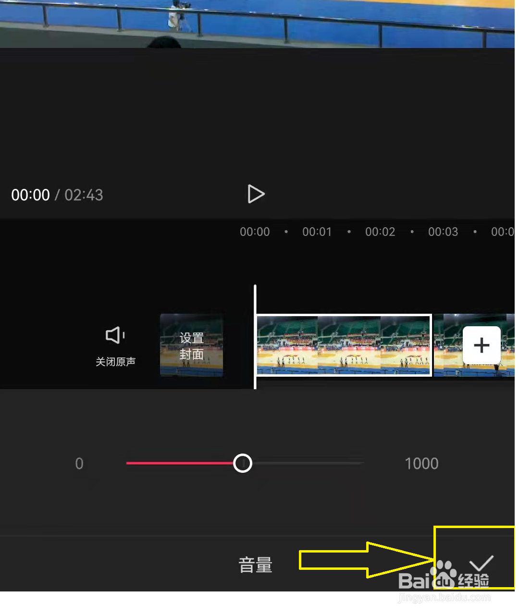Select the highlighted video clip thumbnail
The height and width of the screenshot is (615, 519).
(343, 345)
